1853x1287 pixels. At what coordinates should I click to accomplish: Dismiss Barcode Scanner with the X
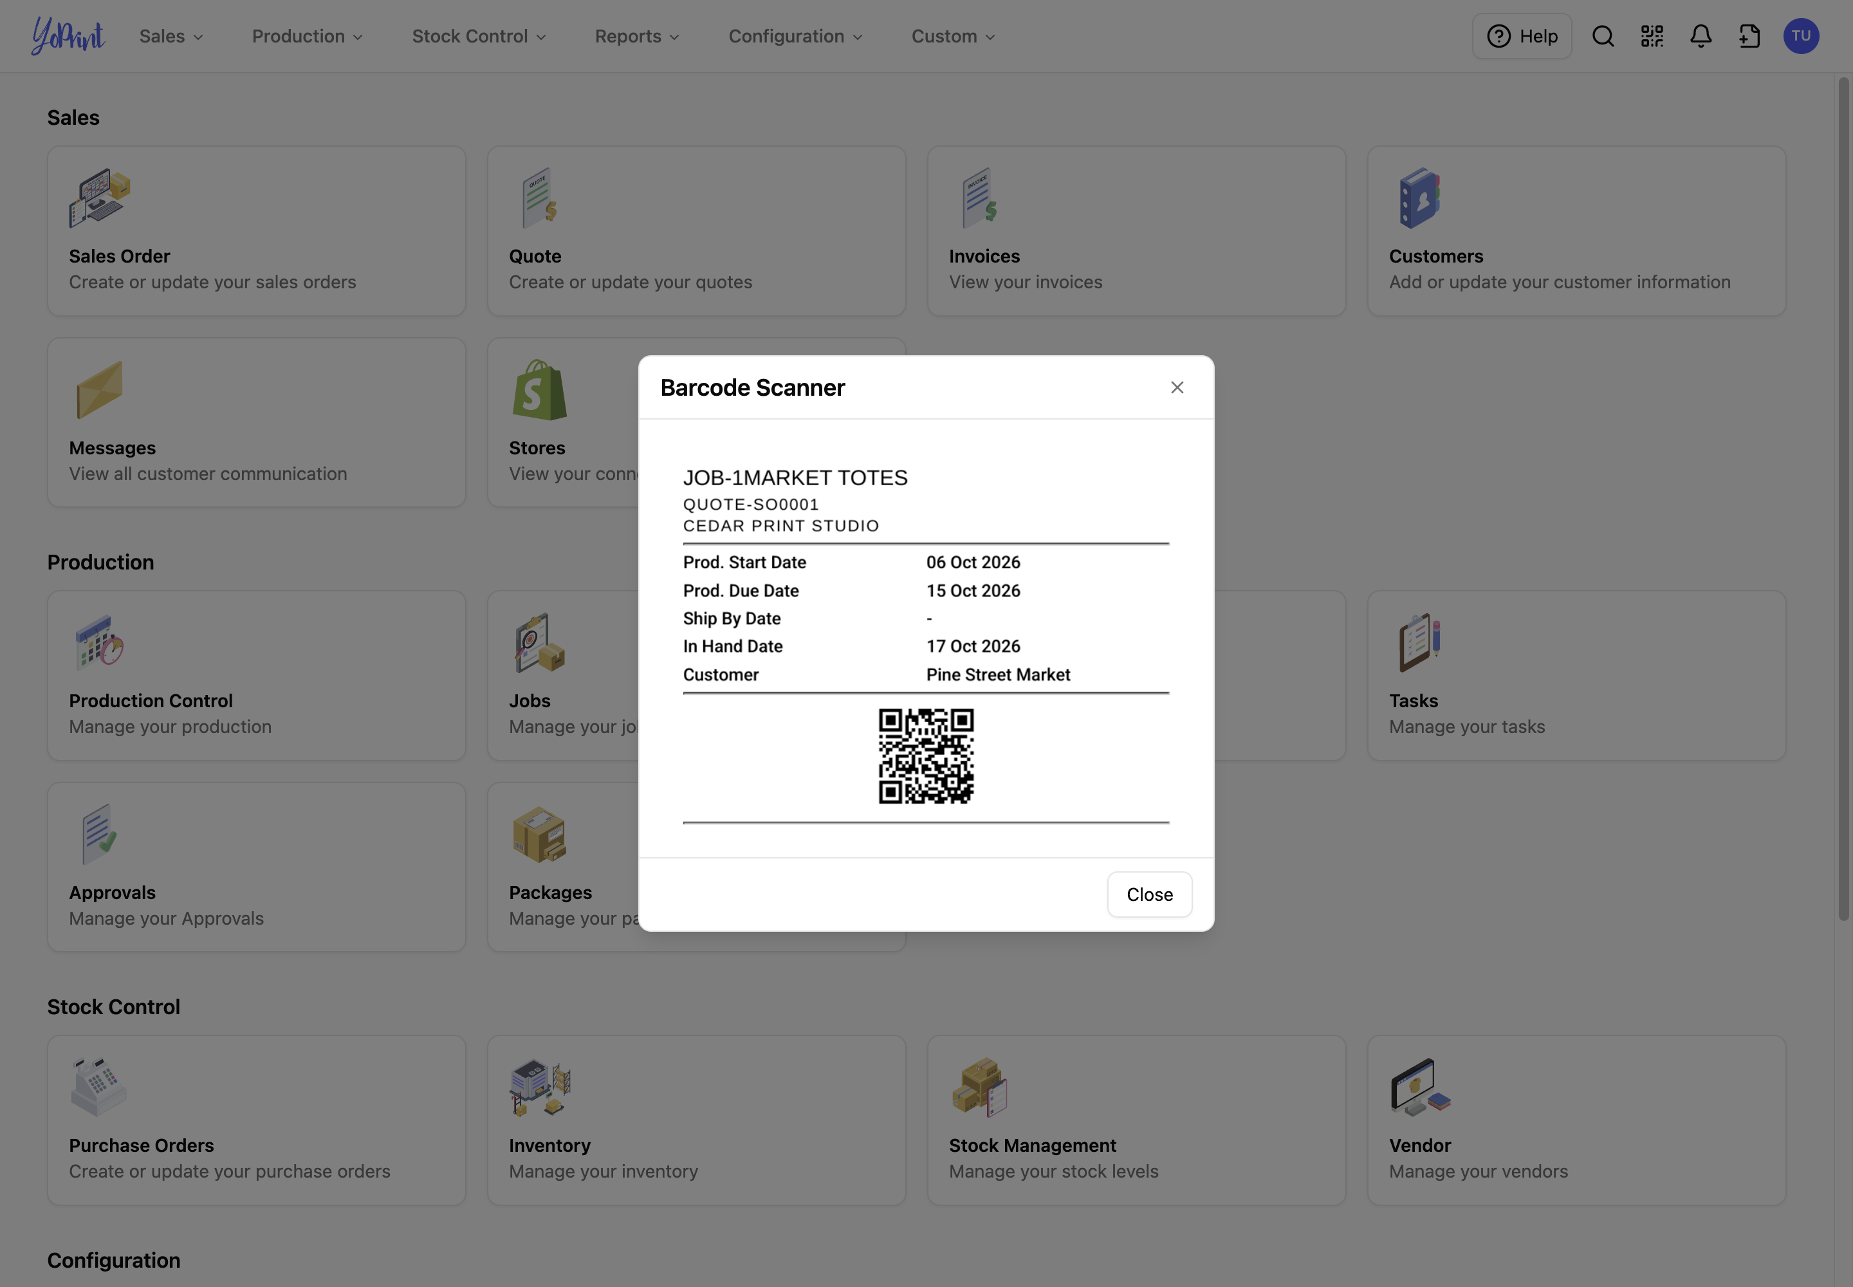tap(1177, 388)
